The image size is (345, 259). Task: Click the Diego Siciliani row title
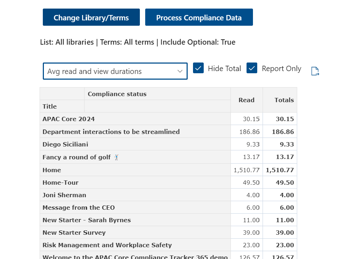65,144
